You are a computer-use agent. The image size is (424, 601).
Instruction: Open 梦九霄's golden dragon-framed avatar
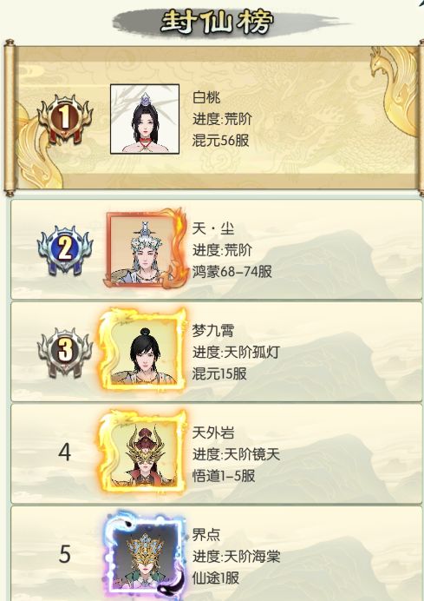click(142, 349)
